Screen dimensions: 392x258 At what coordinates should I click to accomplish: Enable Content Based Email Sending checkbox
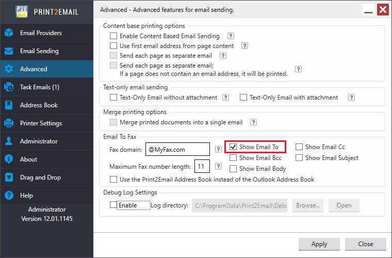click(113, 36)
